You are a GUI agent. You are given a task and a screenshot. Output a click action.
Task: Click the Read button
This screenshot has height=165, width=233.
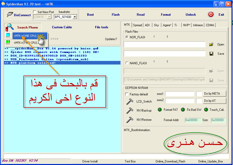coord(141,15)
